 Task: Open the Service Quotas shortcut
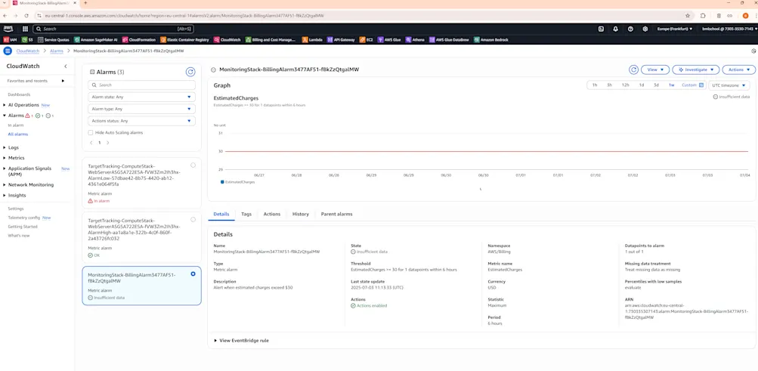point(54,39)
